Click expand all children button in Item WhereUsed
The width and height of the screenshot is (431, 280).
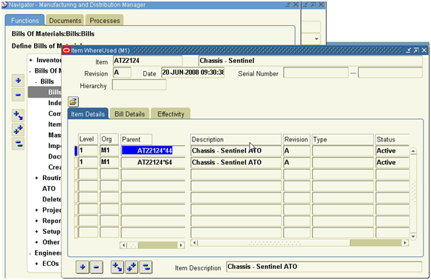click(117, 267)
